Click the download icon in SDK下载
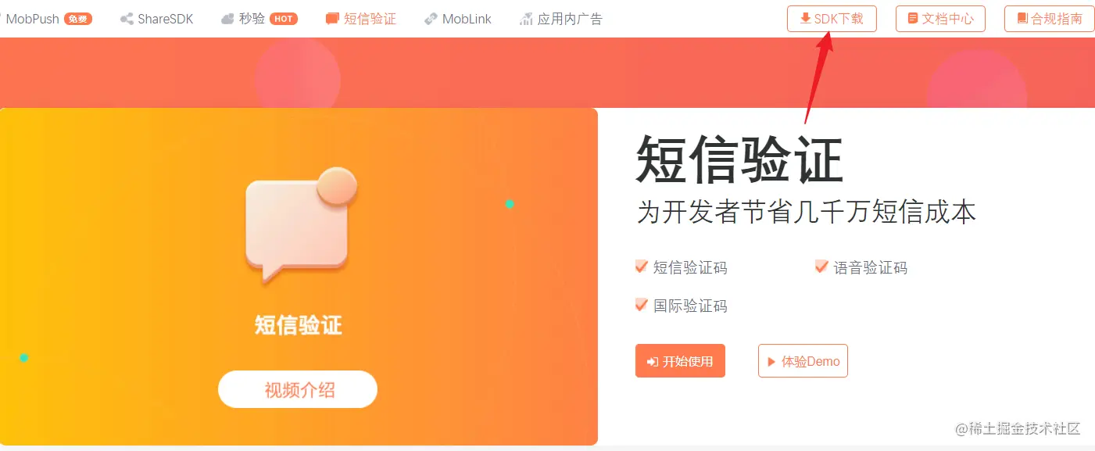1095x451 pixels. click(806, 18)
